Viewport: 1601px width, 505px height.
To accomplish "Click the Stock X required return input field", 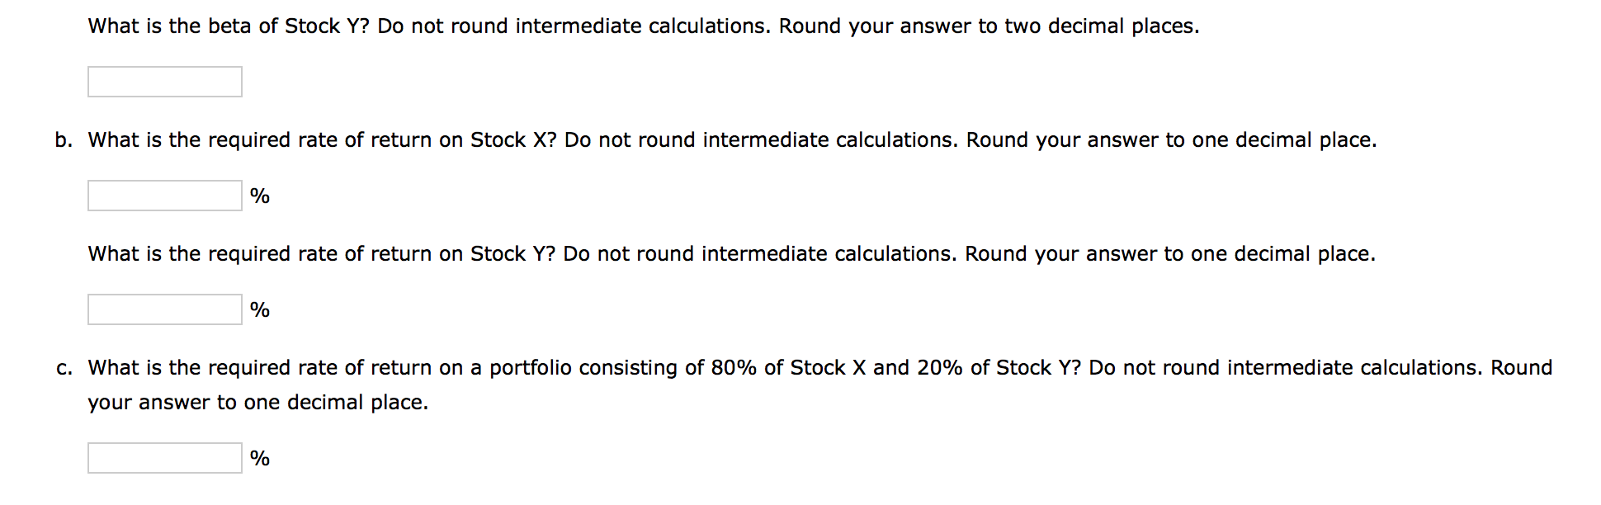I will (163, 196).
